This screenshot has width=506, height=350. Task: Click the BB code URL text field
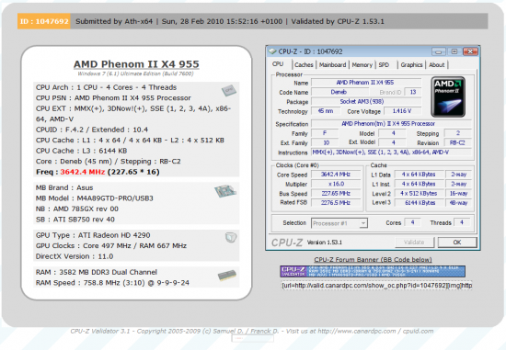[377, 285]
